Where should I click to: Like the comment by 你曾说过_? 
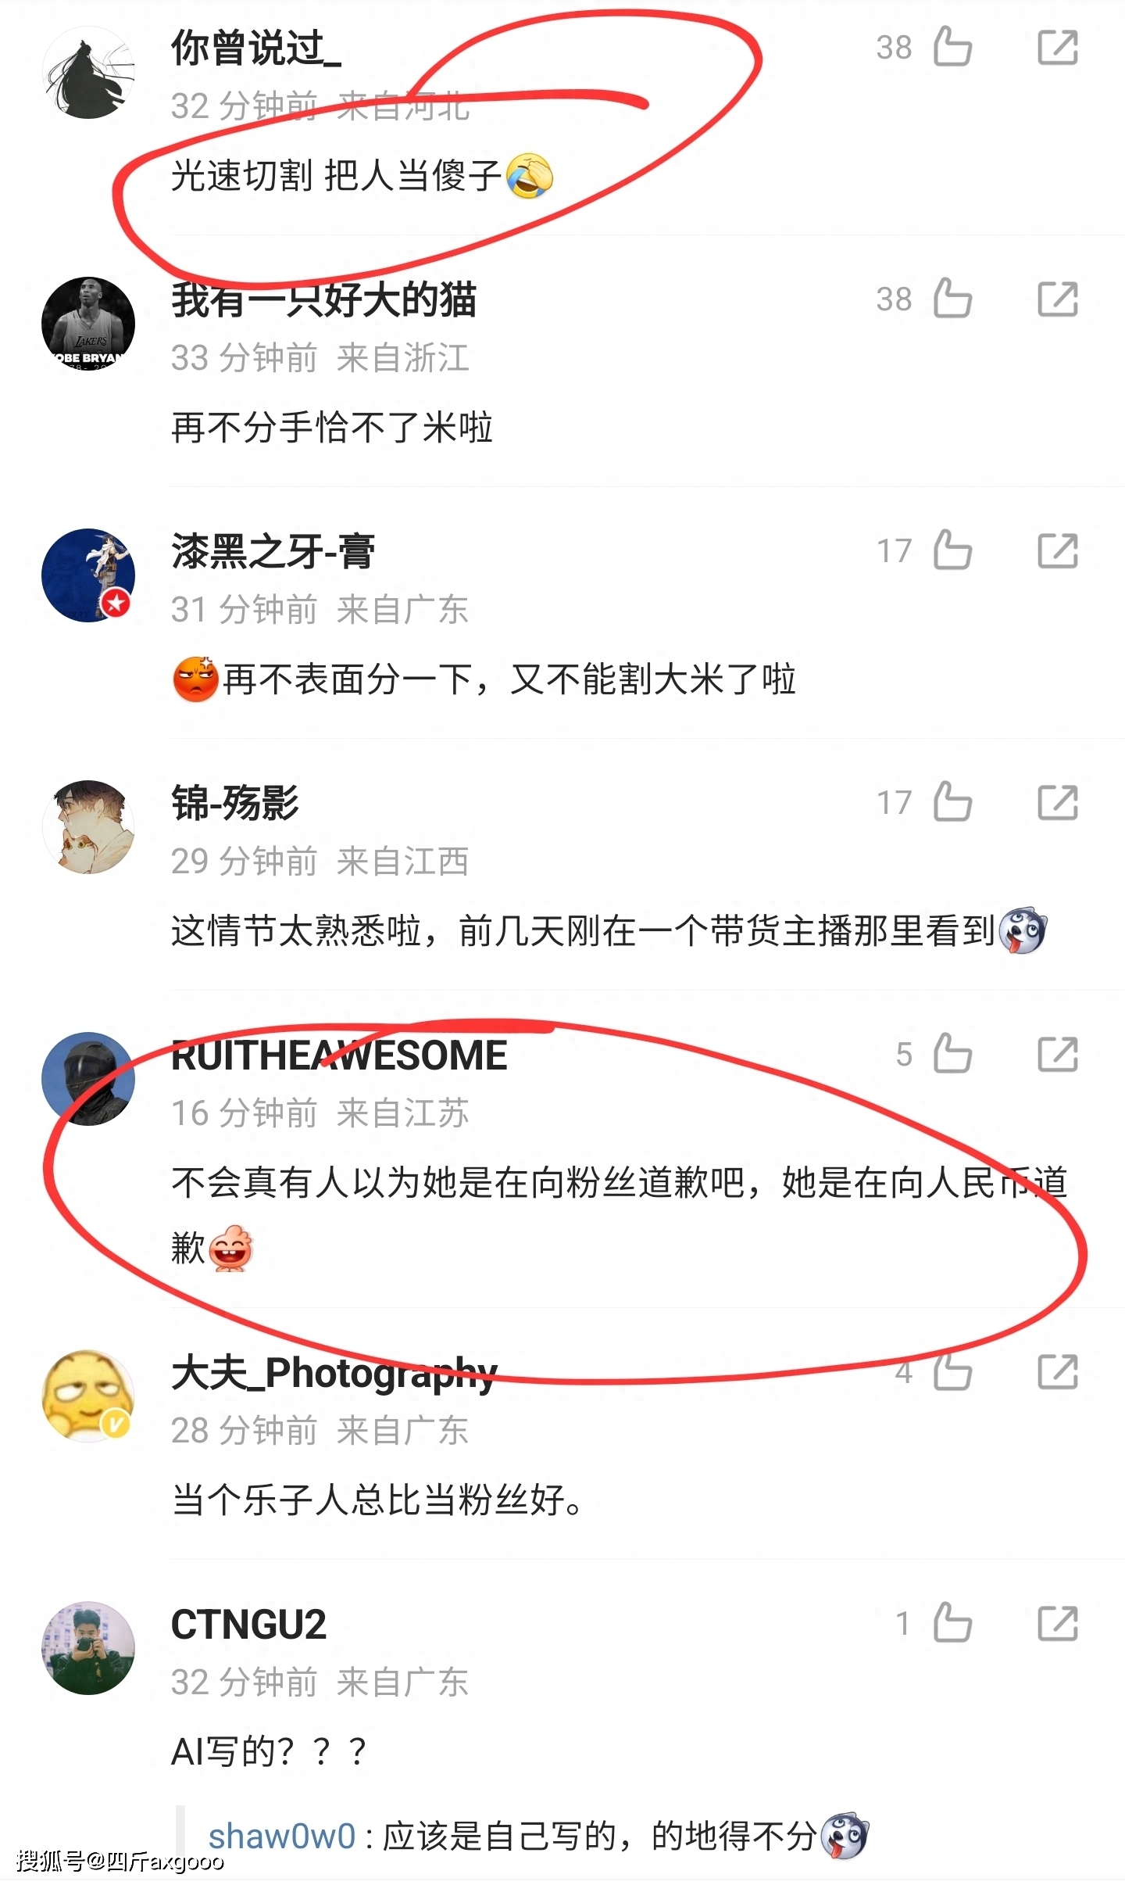[952, 47]
